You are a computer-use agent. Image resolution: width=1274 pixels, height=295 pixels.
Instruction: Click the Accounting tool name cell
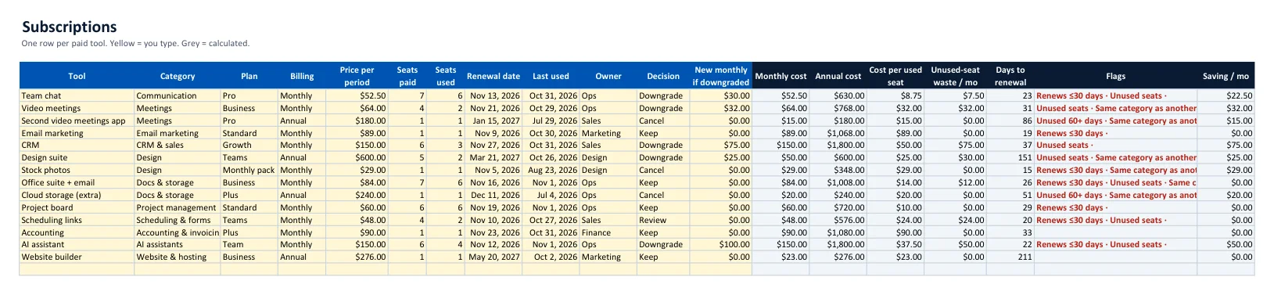pyautogui.click(x=77, y=232)
